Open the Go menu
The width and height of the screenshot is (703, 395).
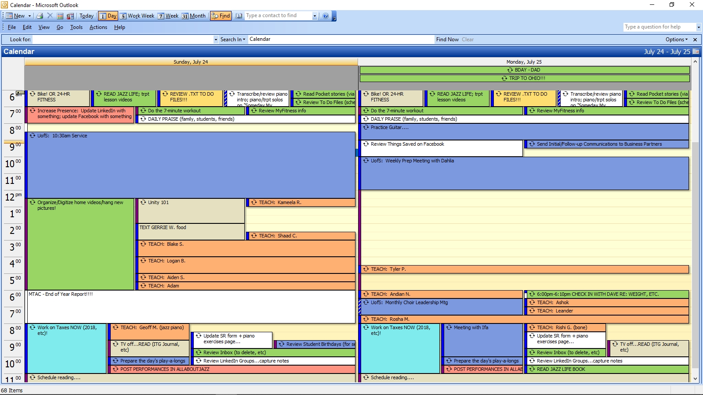click(60, 27)
